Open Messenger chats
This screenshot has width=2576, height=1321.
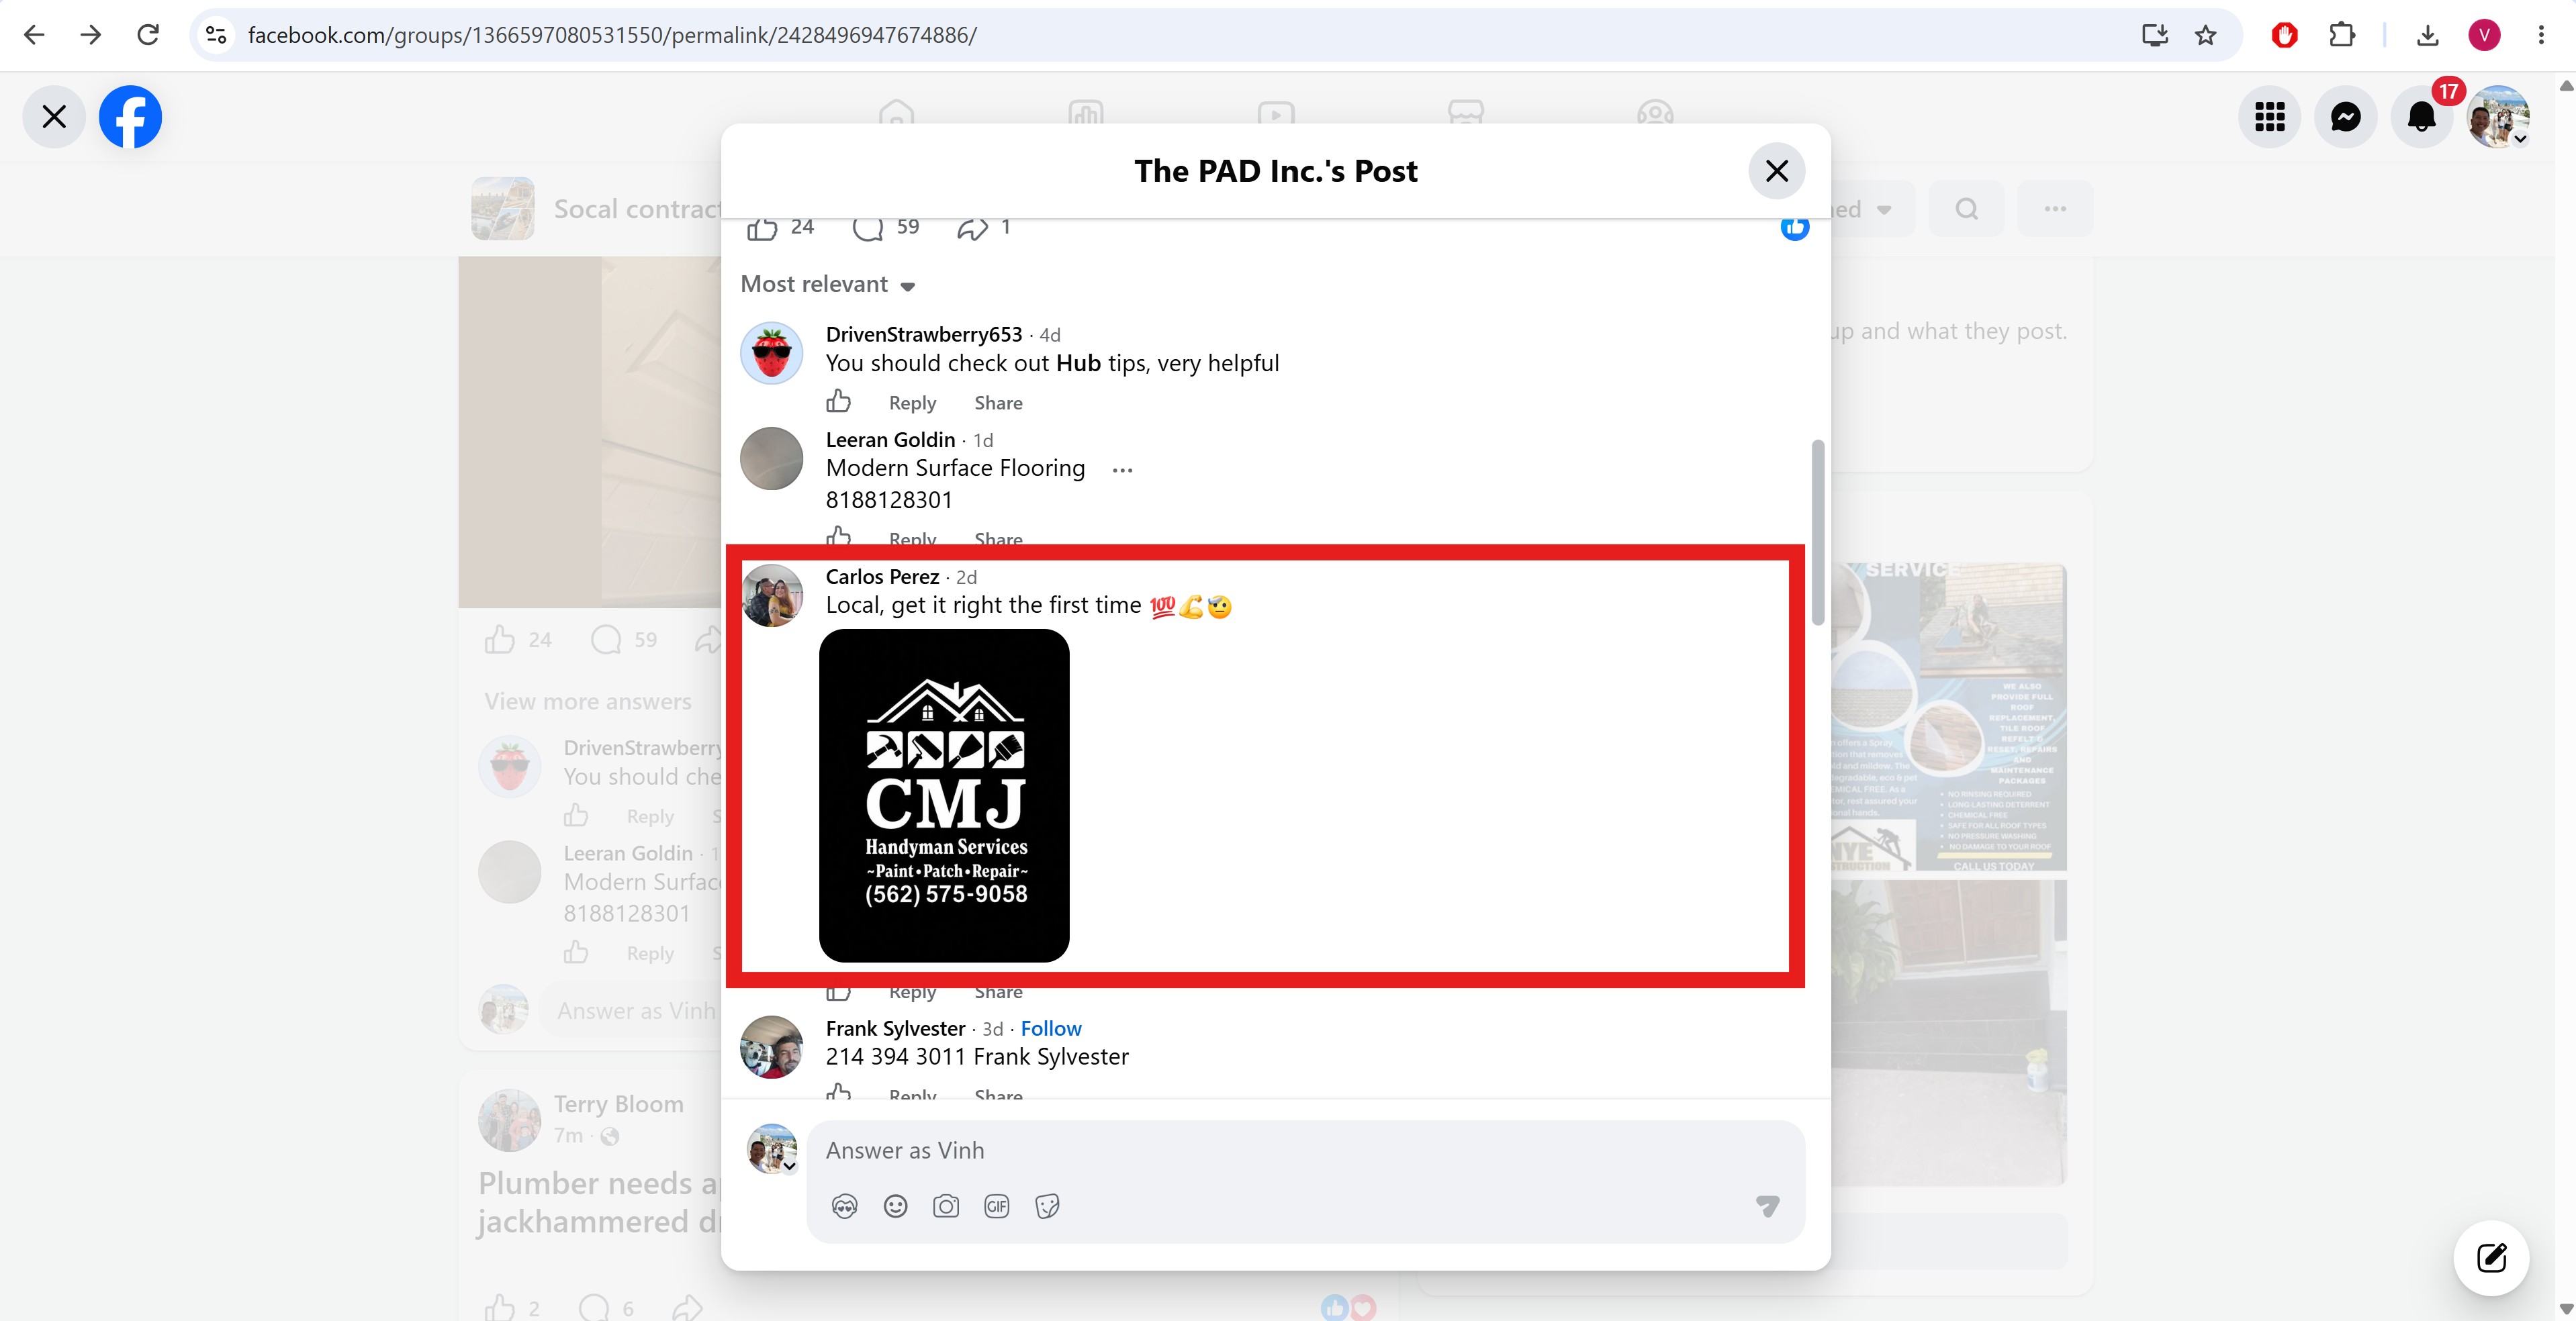[2346, 117]
